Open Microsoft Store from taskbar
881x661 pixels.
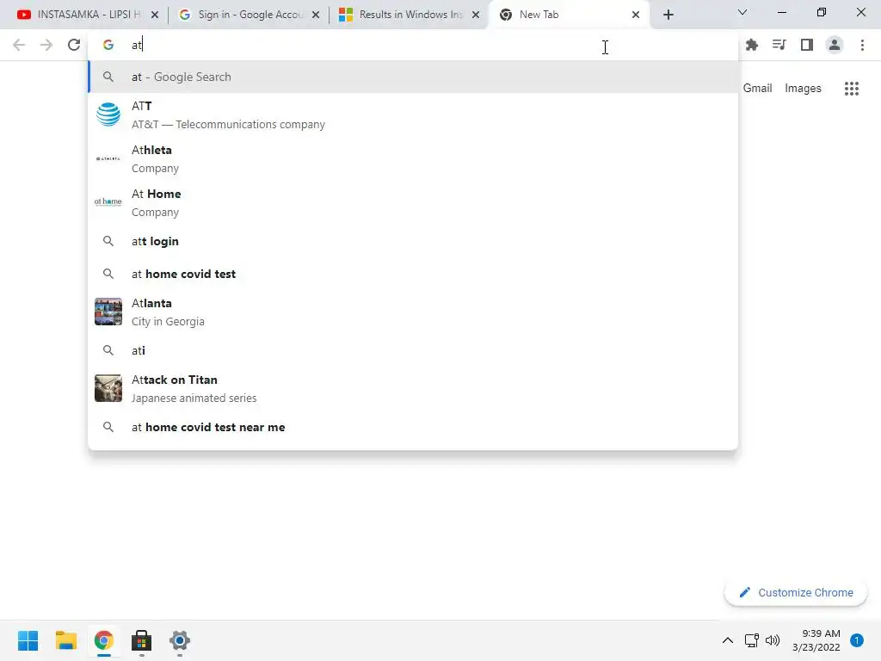pyautogui.click(x=142, y=640)
